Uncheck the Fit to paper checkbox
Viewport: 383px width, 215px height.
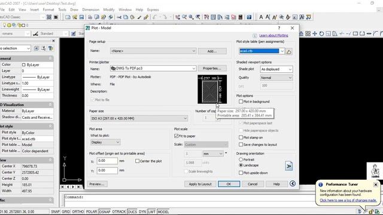click(x=177, y=136)
